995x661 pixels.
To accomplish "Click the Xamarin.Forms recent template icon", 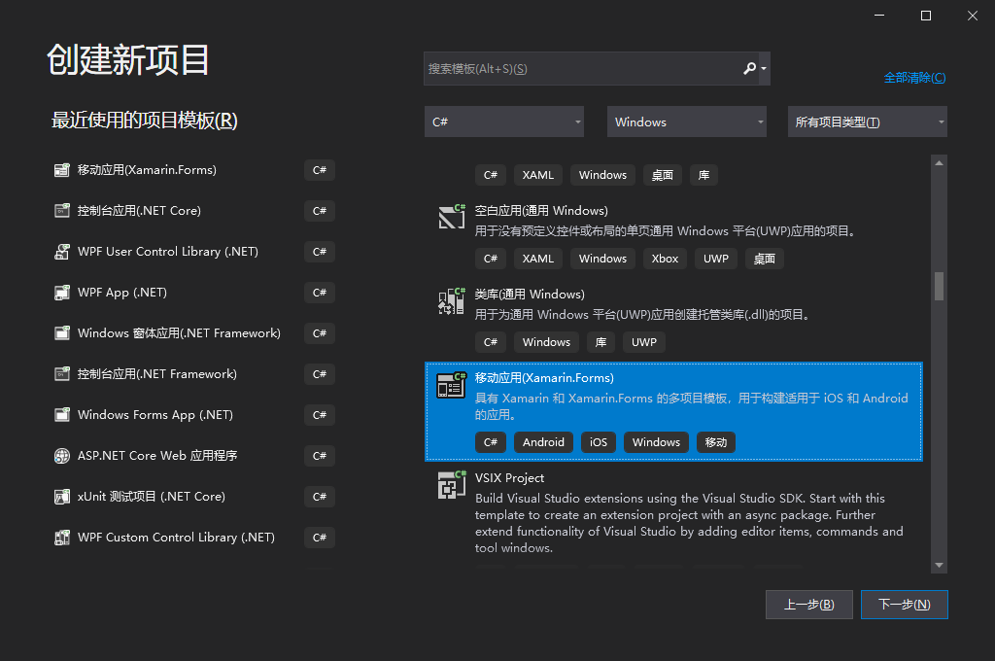I will point(61,170).
